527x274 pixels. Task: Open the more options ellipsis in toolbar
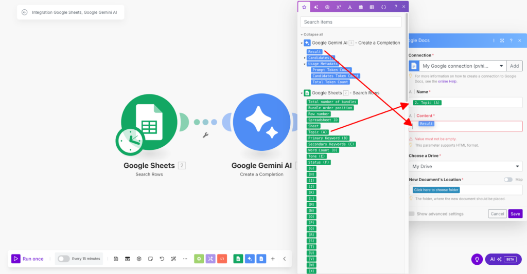tap(185, 259)
